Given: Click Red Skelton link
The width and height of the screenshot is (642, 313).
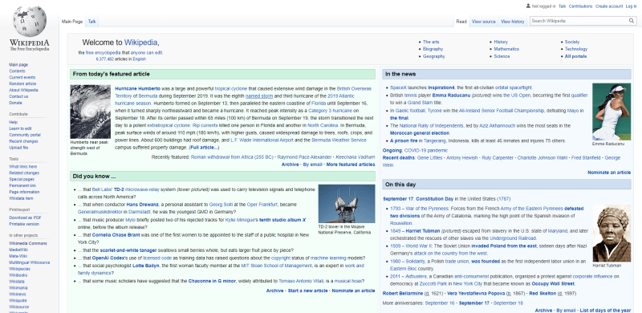Looking at the screenshot, I should tap(542, 294).
